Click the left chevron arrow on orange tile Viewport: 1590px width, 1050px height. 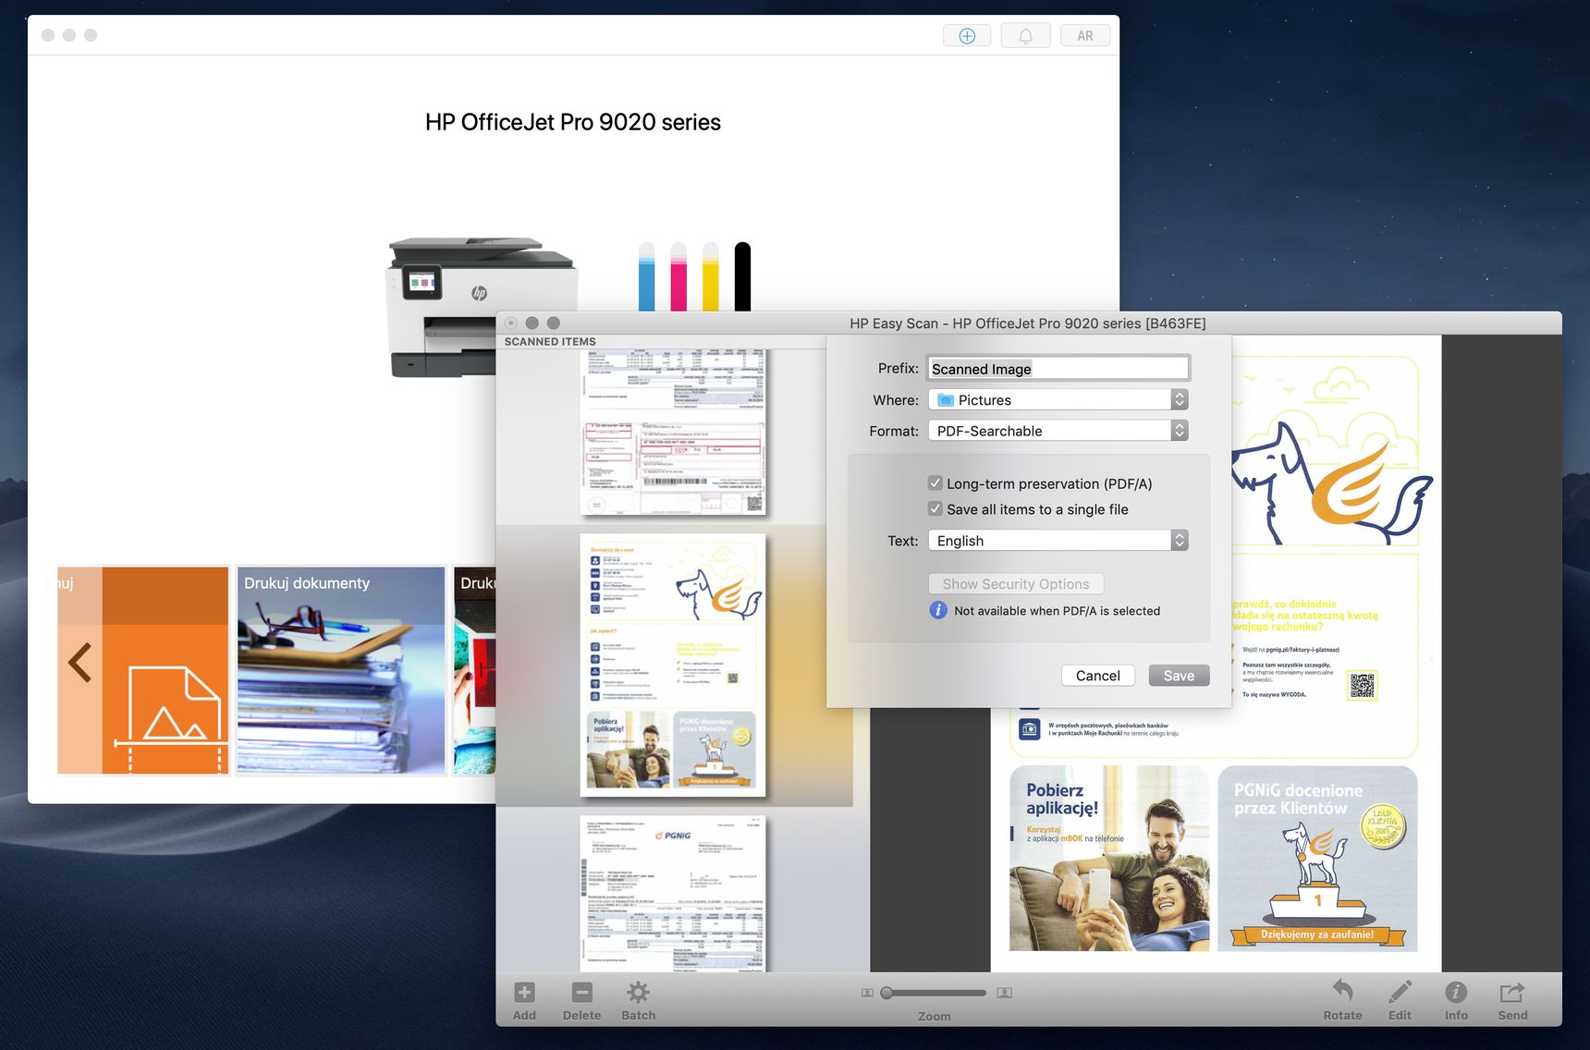[x=79, y=662]
